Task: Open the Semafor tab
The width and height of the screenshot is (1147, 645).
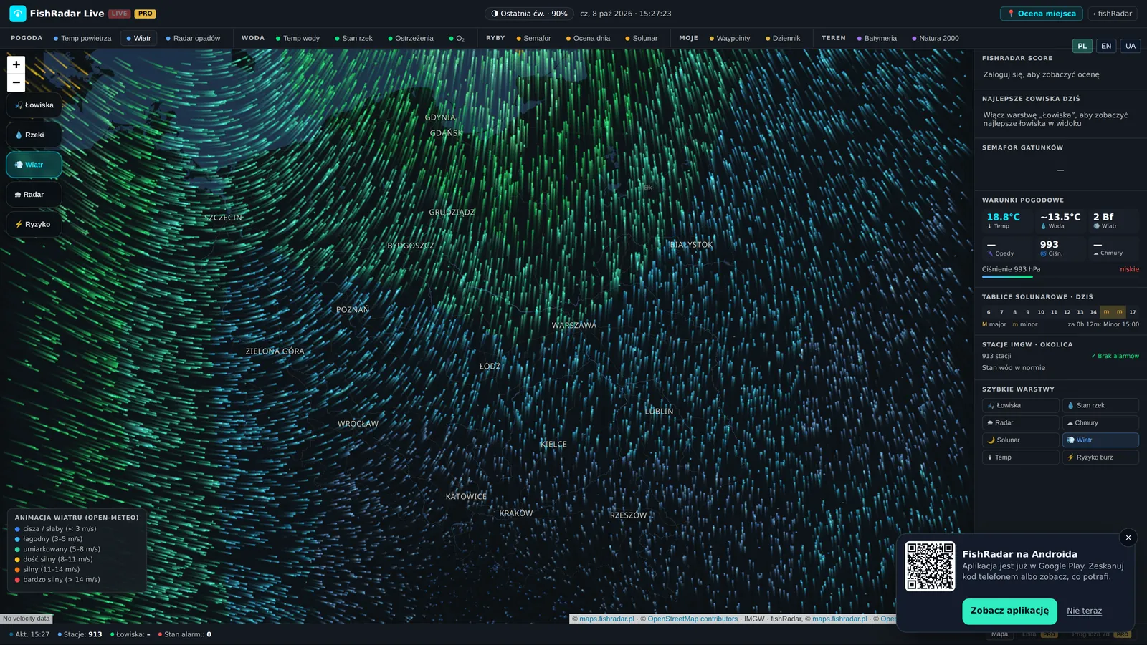Action: [x=533, y=38]
